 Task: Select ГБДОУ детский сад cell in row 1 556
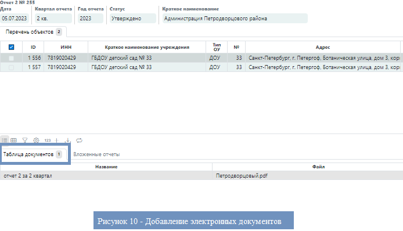coord(147,58)
